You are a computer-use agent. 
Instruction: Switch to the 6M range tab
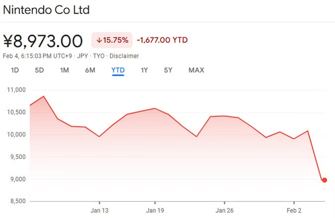tap(90, 70)
